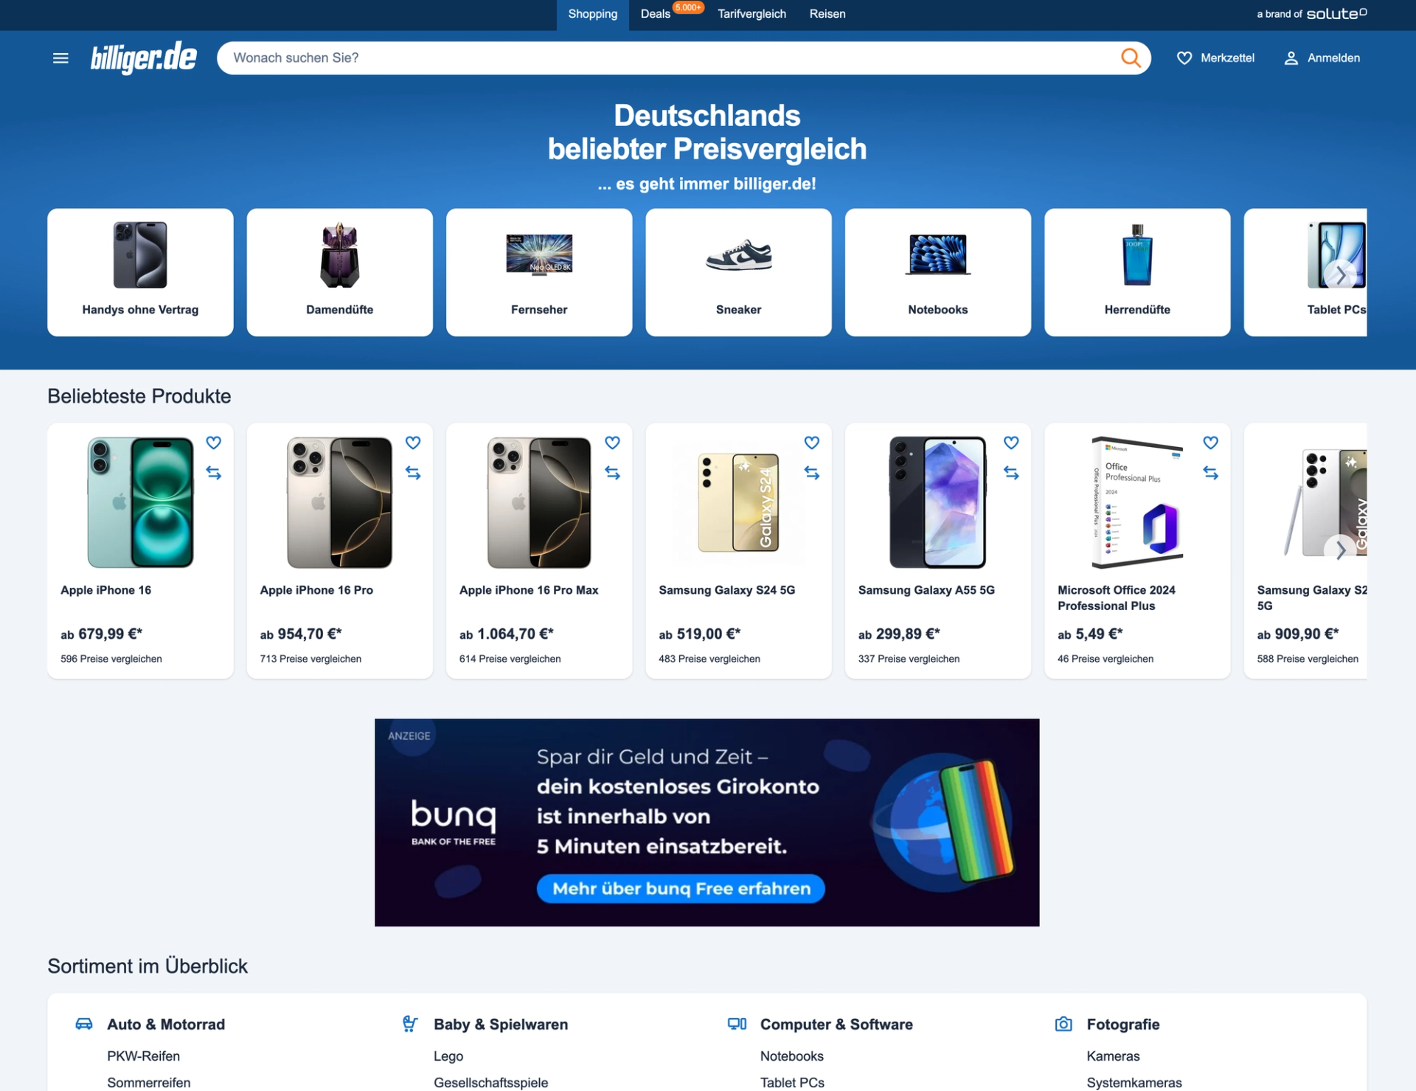This screenshot has height=1091, width=1416.
Task: Click the Samsung Galaxy S24 5G product image
Action: click(739, 502)
